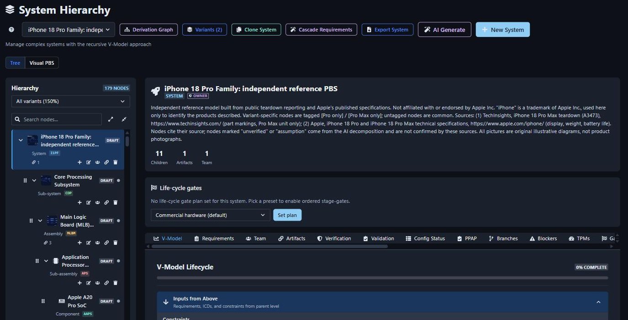The height and width of the screenshot is (320, 628).
Task: Click the expand all nodes icon
Action: point(111,119)
